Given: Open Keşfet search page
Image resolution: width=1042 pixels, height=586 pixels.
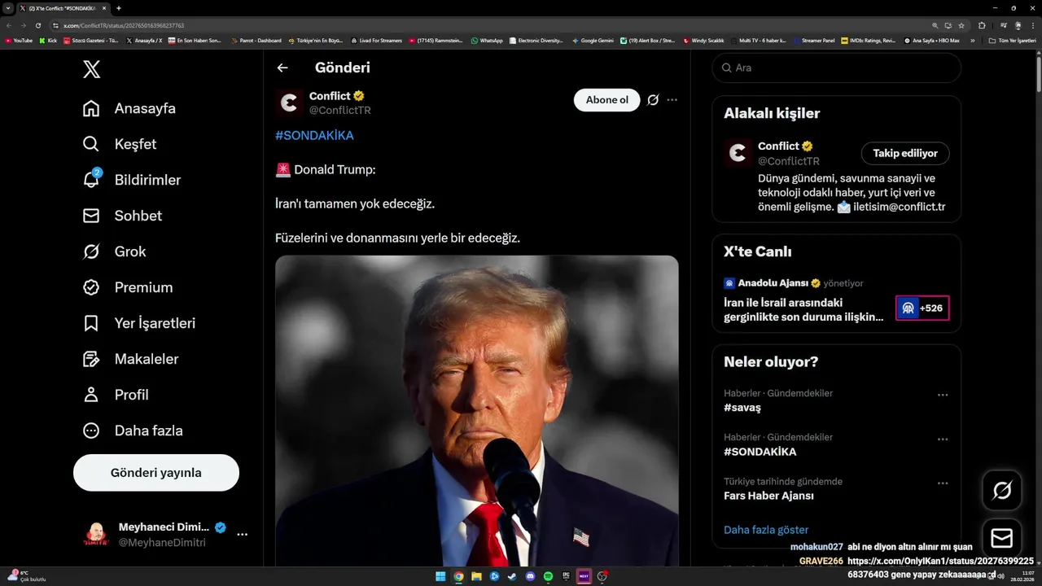Looking at the screenshot, I should pyautogui.click(x=120, y=144).
